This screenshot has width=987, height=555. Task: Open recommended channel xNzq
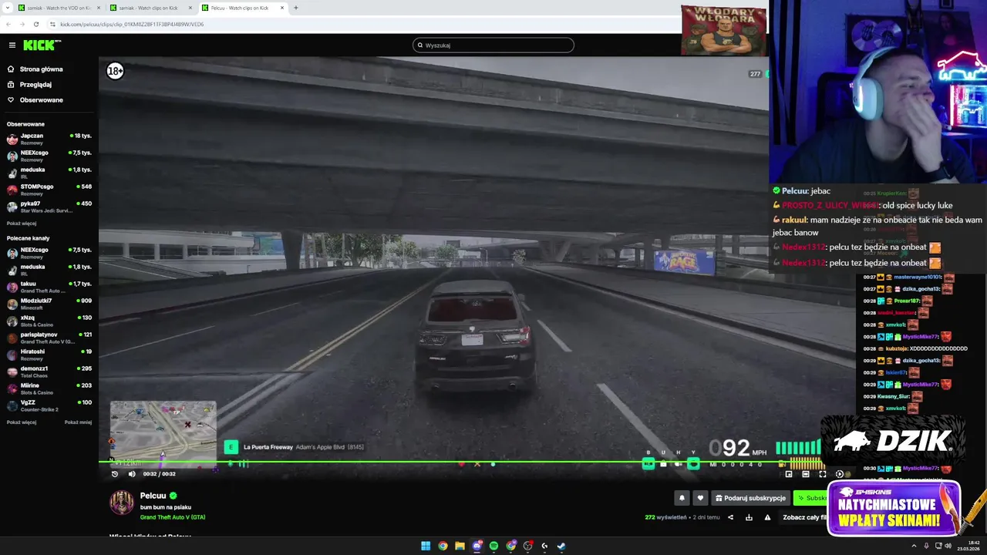[49, 321]
